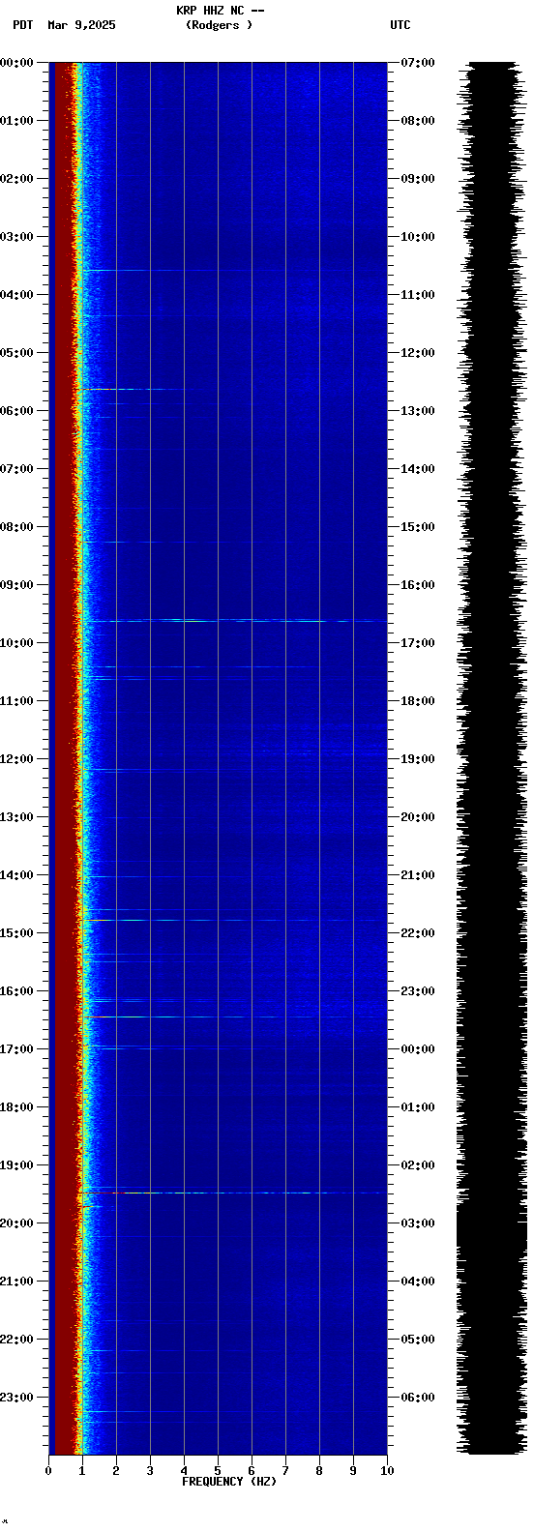Click the 18:00 PDT time tick

pyautogui.click(x=16, y=1107)
